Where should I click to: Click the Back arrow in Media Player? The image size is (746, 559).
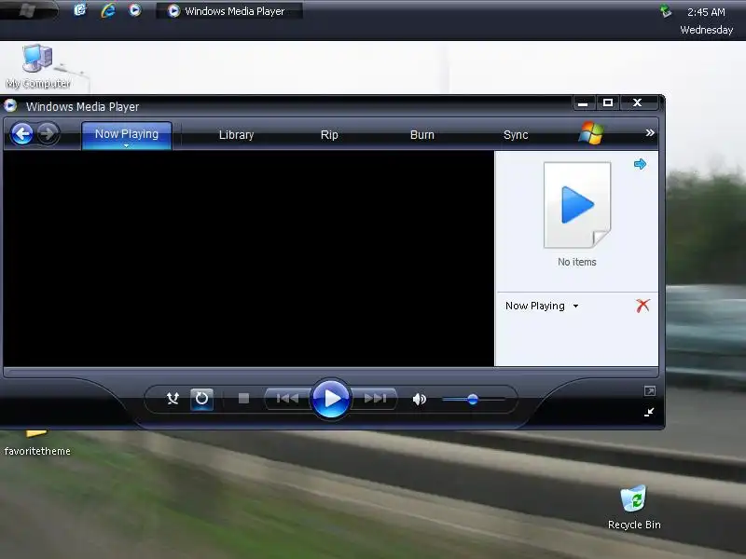21,133
